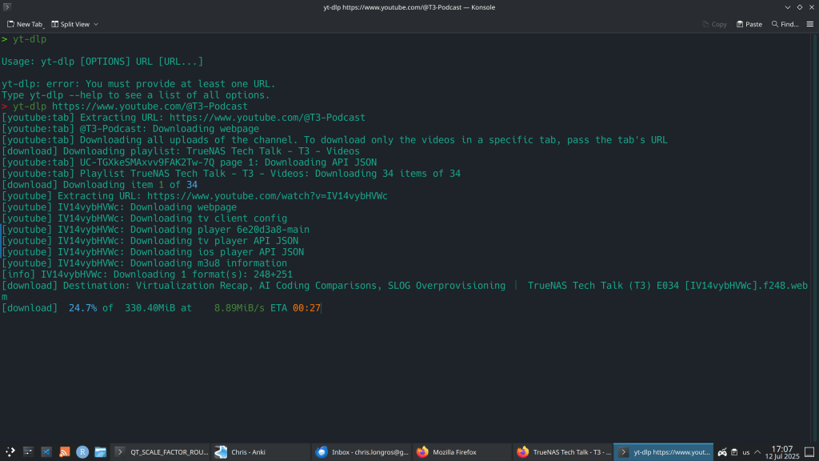The image size is (819, 461).
Task: Open Find in the Konsole toolbar
Action: click(x=785, y=24)
